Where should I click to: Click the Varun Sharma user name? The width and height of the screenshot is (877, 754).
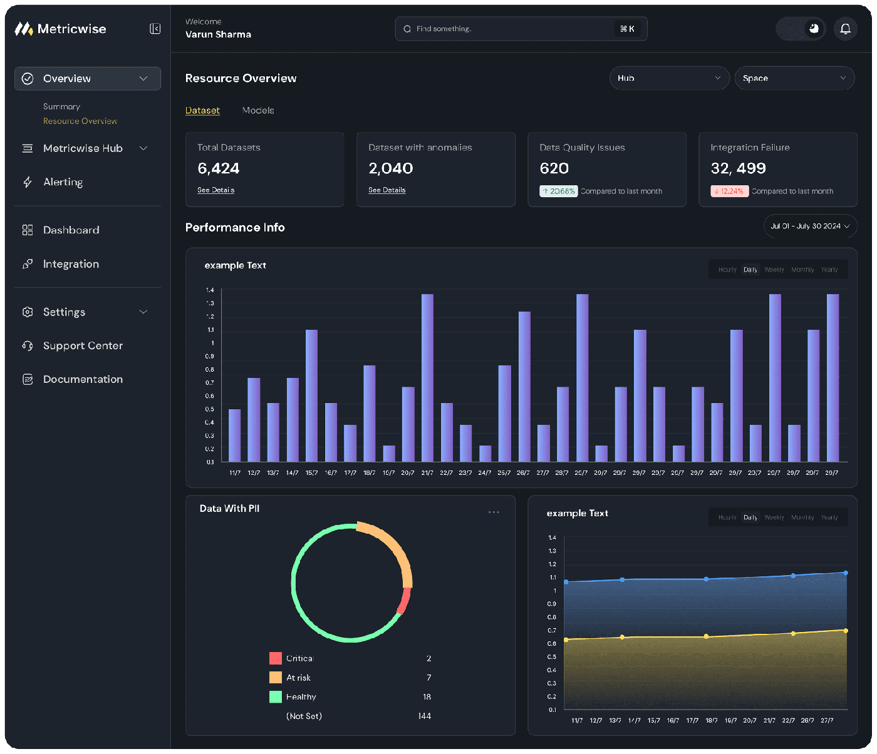[x=218, y=34]
